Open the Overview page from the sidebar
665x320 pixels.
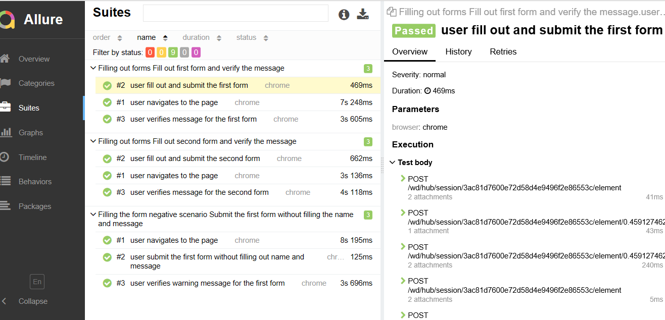tap(35, 58)
